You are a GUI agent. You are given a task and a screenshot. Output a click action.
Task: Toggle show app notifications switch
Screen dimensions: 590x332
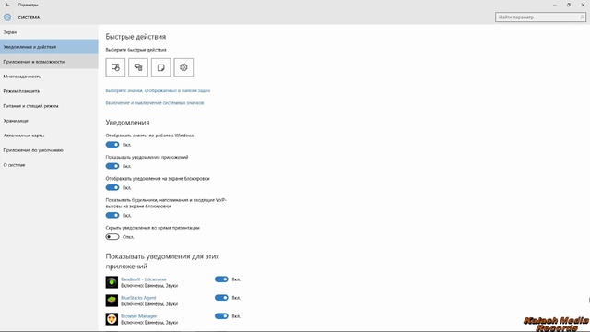coord(112,166)
